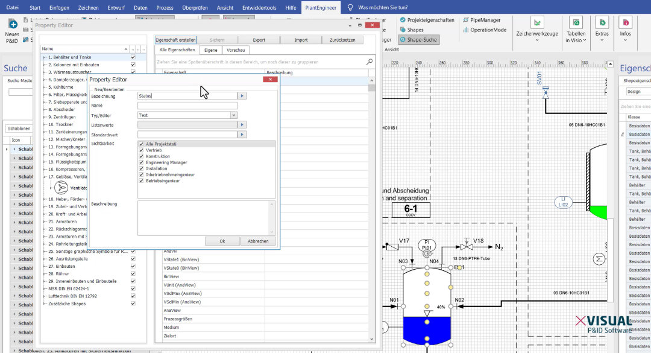Screen dimensions: 651x353
Task: Click into the Bezeichnung input field
Action: tap(187, 96)
